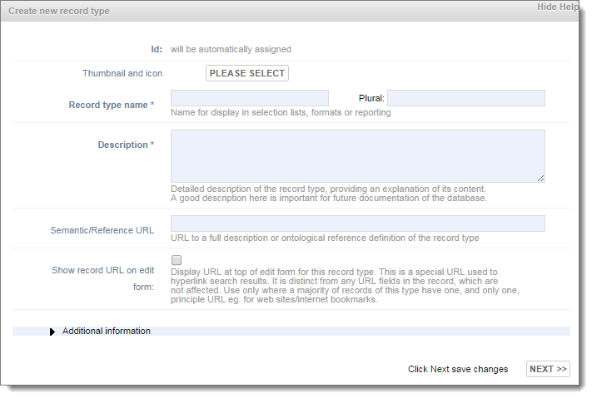Click the Create new record type title bar
Image resolution: width=592 pixels, height=398 pixels.
tap(289, 11)
